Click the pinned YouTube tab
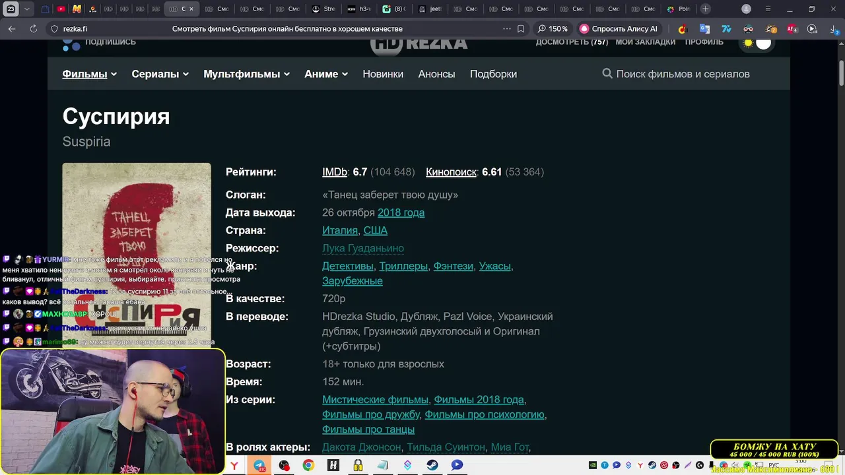Viewport: 845px width, 475px height. (x=61, y=9)
